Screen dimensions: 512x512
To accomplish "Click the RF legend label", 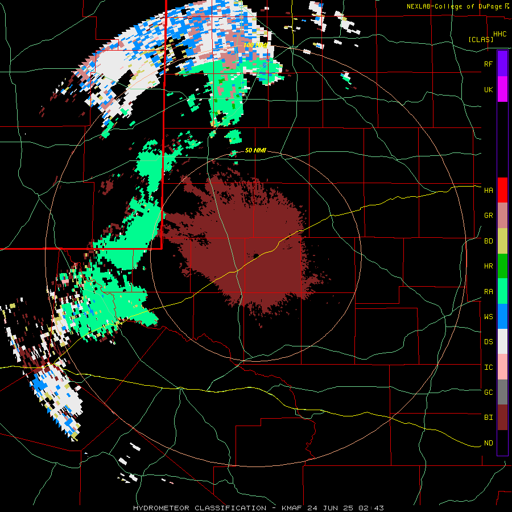I will pyautogui.click(x=488, y=64).
